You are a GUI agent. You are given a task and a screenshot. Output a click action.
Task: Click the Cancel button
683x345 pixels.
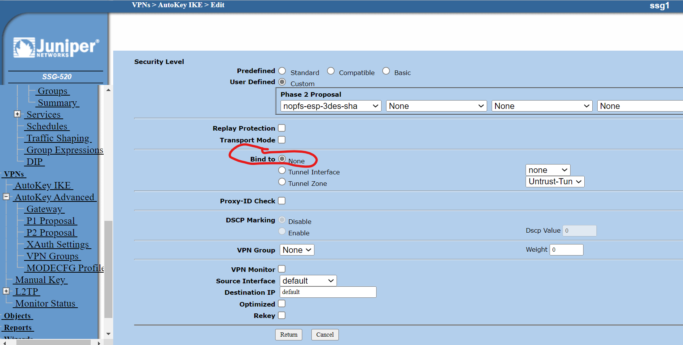pos(325,334)
